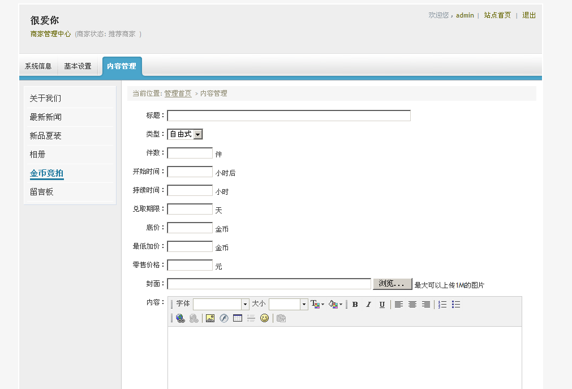Viewport: 572px width, 389px height.
Task: Open 管理首页 breadcrumb link
Action: 178,93
